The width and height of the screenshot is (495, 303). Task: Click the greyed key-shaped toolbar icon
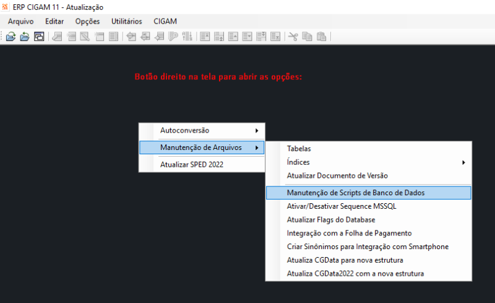173,37
